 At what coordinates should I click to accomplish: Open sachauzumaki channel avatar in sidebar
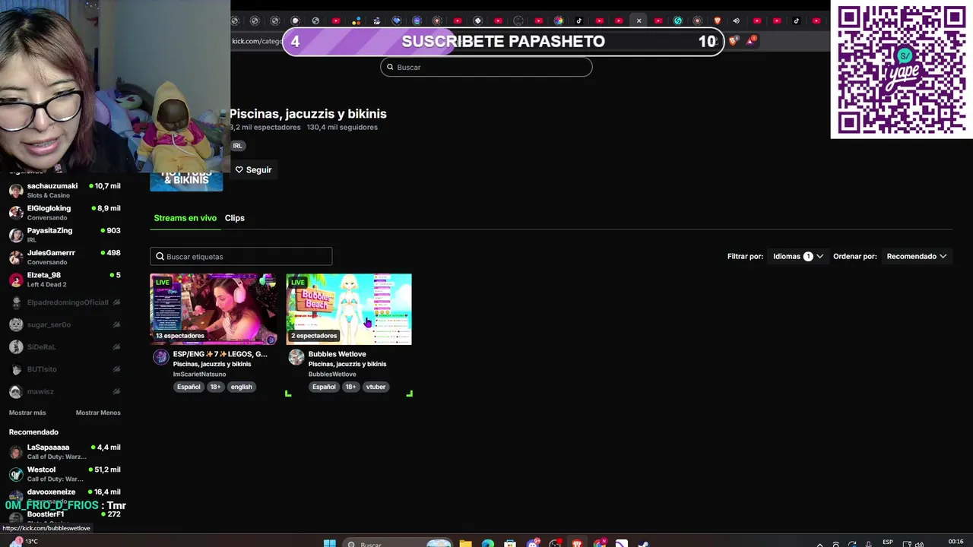click(x=16, y=190)
